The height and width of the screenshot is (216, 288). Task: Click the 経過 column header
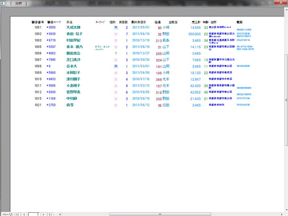tap(157, 22)
